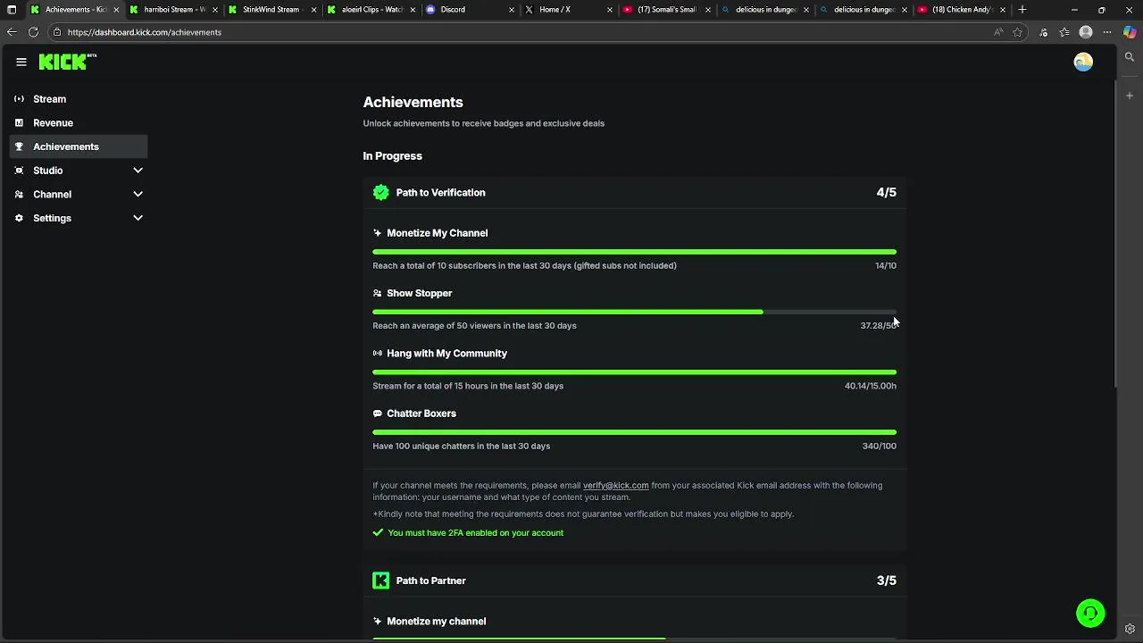Go to the Stream sidebar page
This screenshot has height=643, width=1143.
coord(49,99)
